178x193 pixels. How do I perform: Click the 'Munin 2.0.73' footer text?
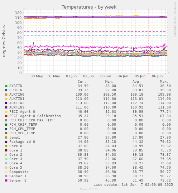[x=89, y=189]
